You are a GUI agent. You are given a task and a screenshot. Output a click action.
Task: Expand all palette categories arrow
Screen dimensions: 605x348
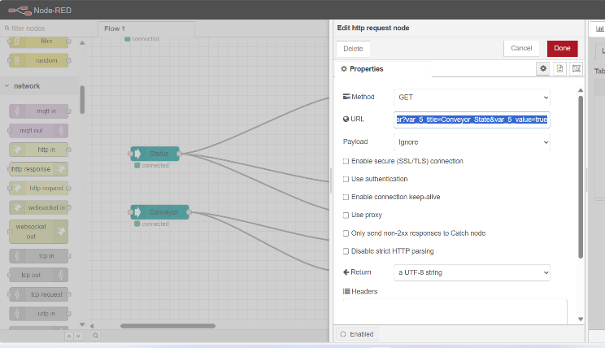[x=78, y=336]
